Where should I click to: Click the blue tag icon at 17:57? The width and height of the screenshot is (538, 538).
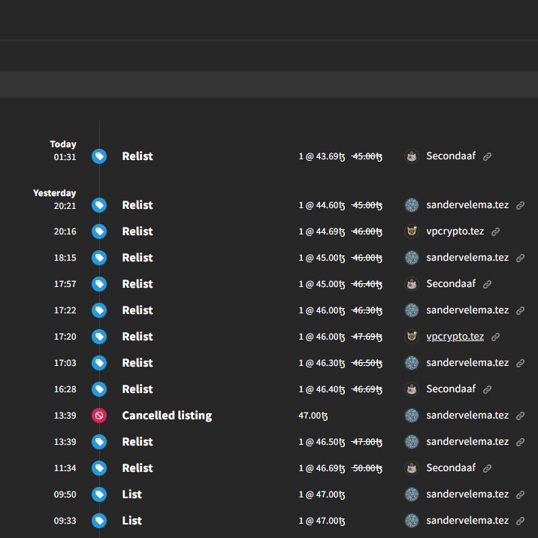99,284
